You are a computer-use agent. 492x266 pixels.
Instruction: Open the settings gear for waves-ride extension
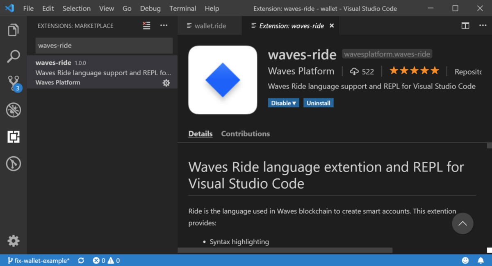[x=166, y=83]
